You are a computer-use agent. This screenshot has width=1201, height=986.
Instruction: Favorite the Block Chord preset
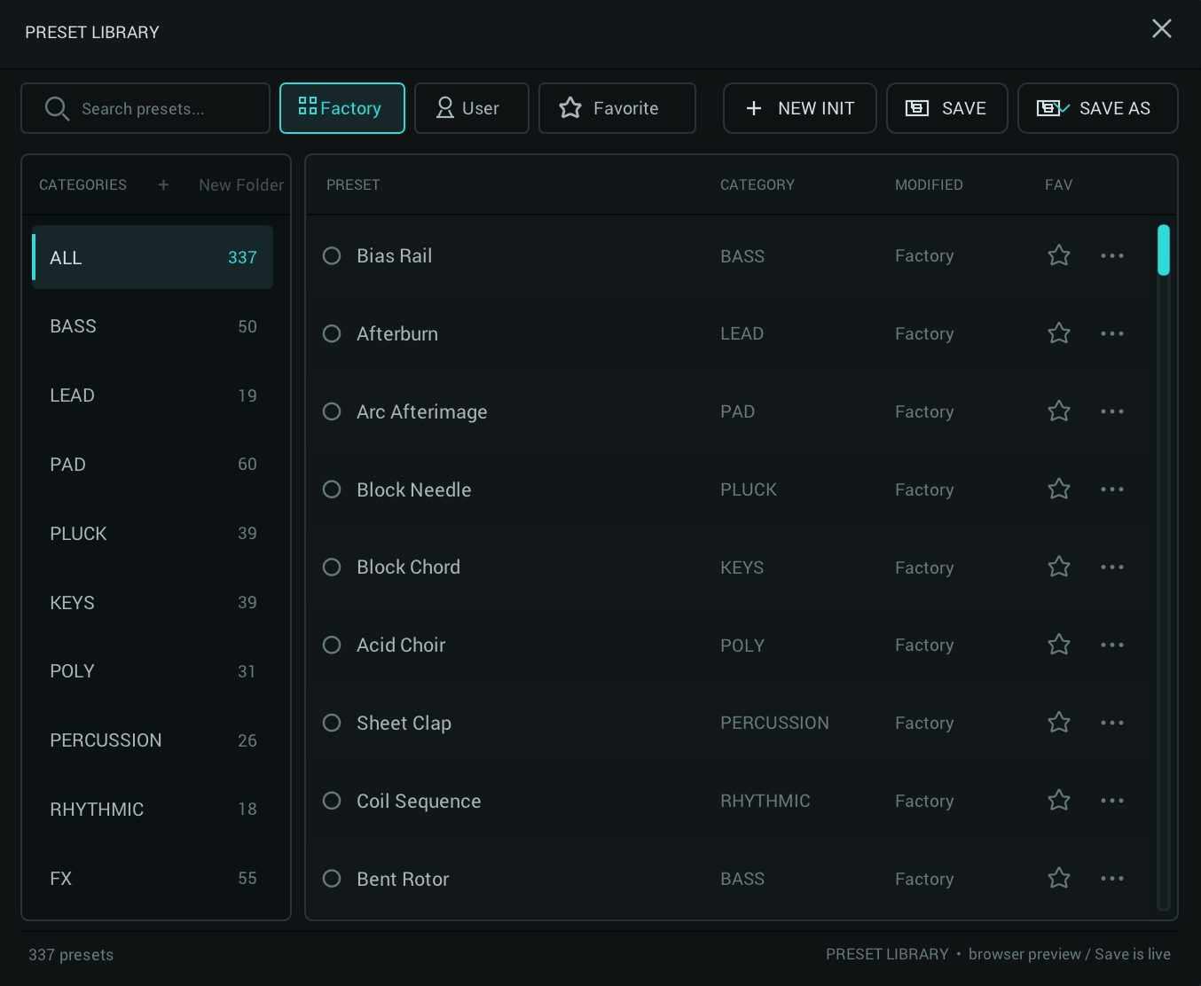pyautogui.click(x=1059, y=567)
